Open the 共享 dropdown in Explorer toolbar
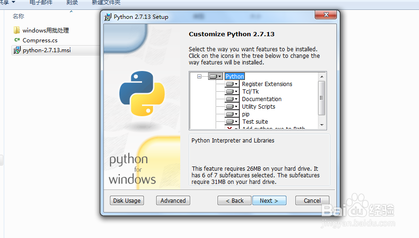 (7, 2)
